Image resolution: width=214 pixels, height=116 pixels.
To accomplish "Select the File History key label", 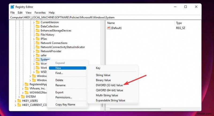I will 47,35.
